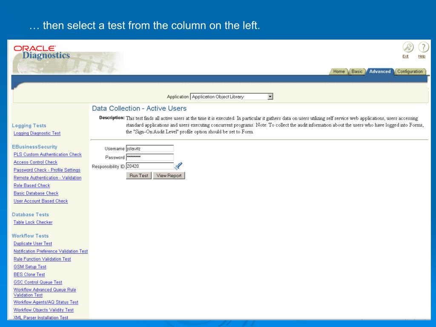The image size is (436, 327).
Task: Select the Advanced tab
Action: (x=380, y=72)
